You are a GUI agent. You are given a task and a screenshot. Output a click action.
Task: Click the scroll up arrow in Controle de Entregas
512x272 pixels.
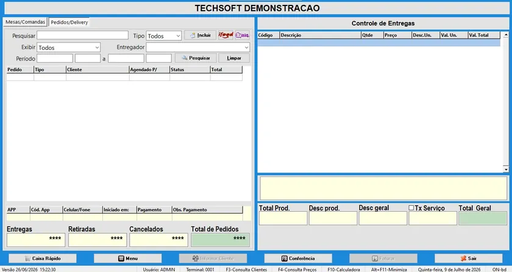pyautogui.click(x=506, y=35)
